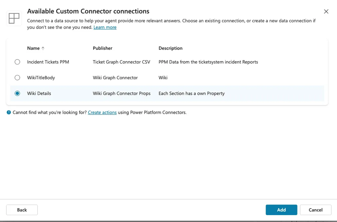Click the custom connector icon beside the title

point(14,18)
